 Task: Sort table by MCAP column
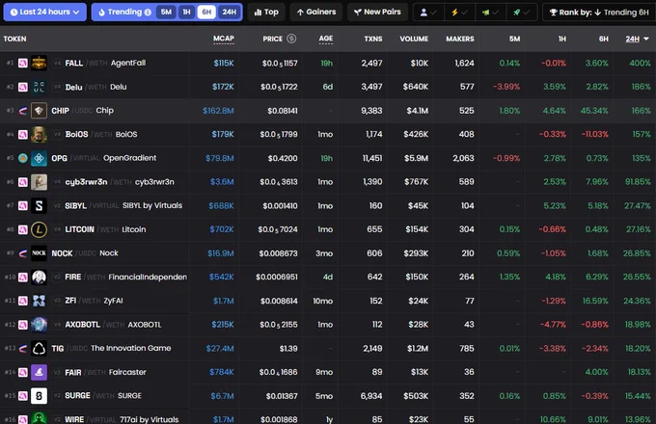224,39
